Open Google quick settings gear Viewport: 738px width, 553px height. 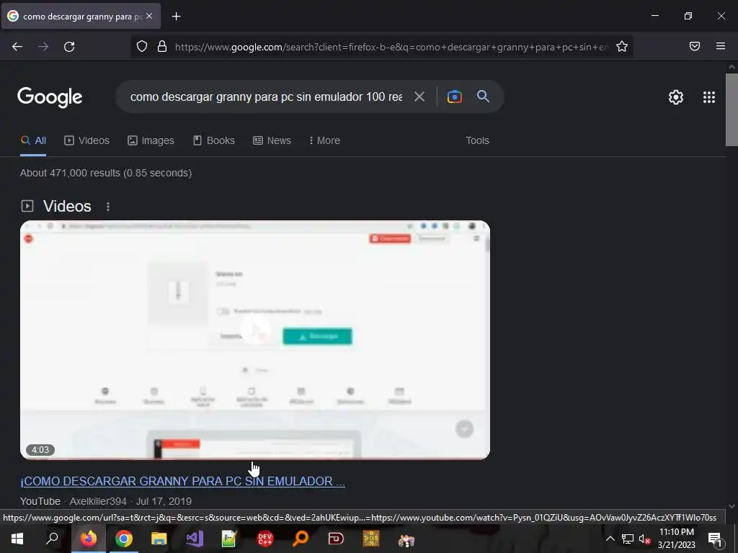[676, 97]
